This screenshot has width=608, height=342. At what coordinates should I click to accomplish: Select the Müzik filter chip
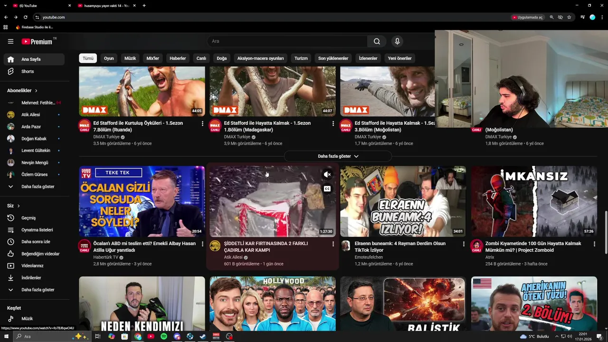[x=130, y=58]
